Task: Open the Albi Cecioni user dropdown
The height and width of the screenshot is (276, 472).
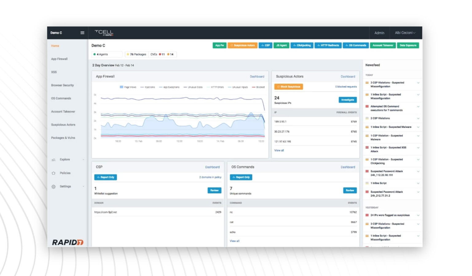Action: coord(405,33)
